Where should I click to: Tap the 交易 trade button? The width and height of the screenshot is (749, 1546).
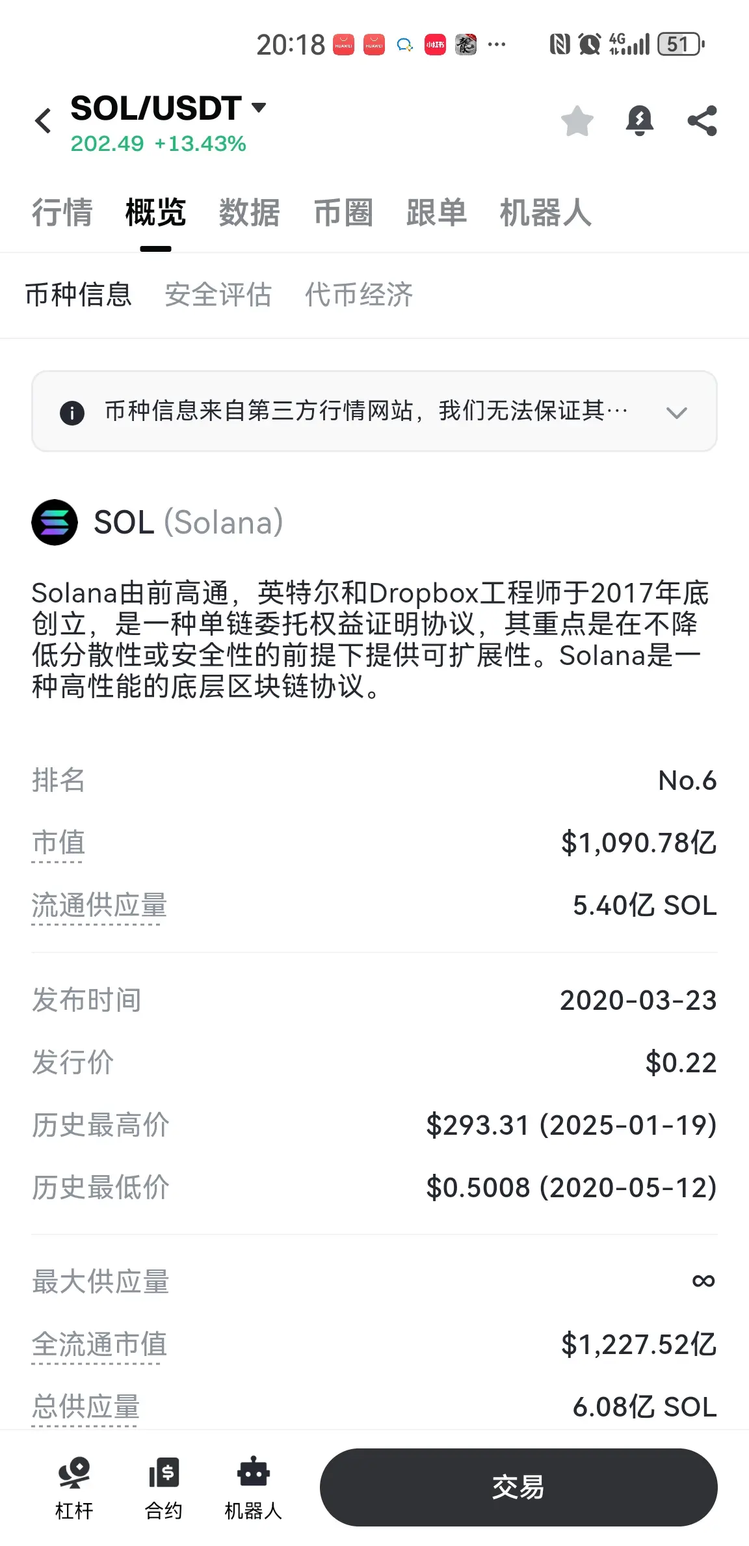coord(518,1487)
